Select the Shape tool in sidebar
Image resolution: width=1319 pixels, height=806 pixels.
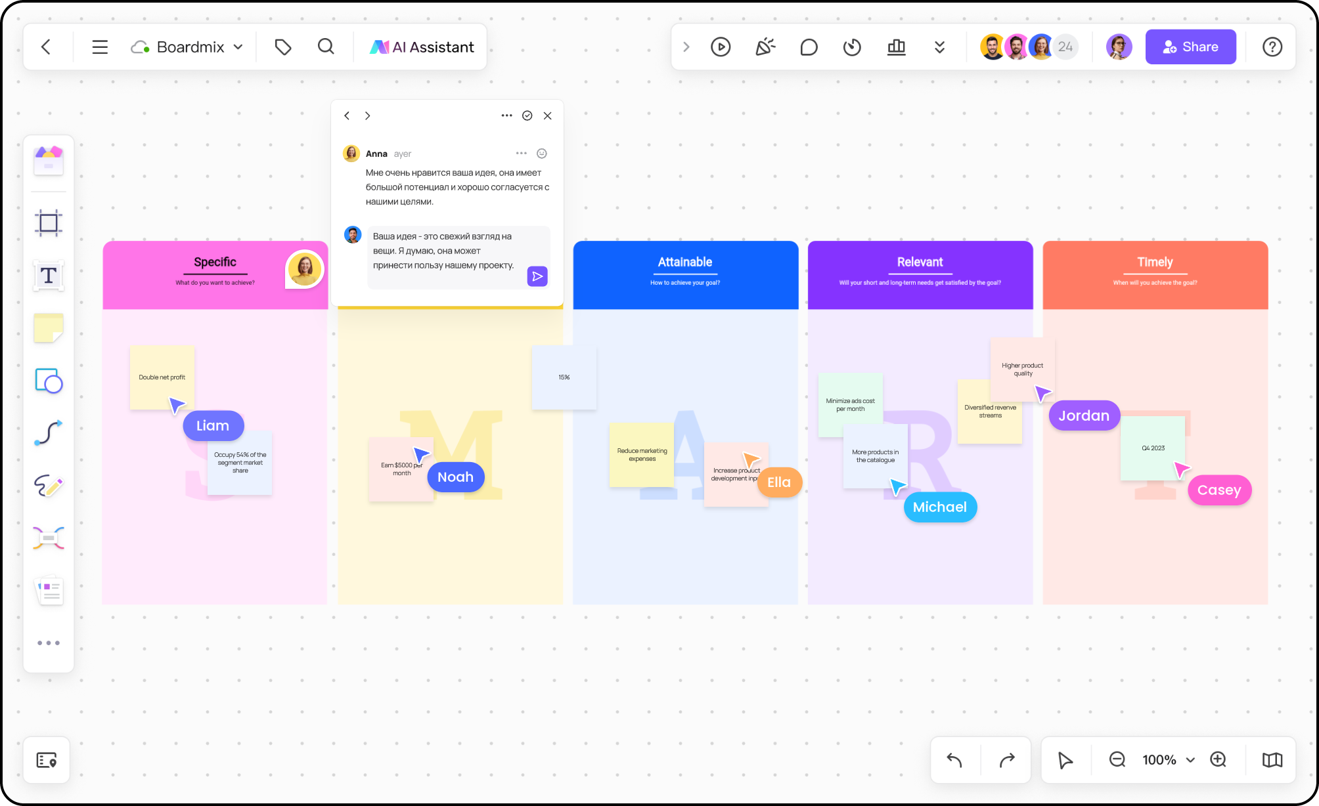49,381
